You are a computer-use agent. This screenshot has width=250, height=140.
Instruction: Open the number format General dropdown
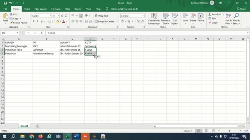click(143, 16)
